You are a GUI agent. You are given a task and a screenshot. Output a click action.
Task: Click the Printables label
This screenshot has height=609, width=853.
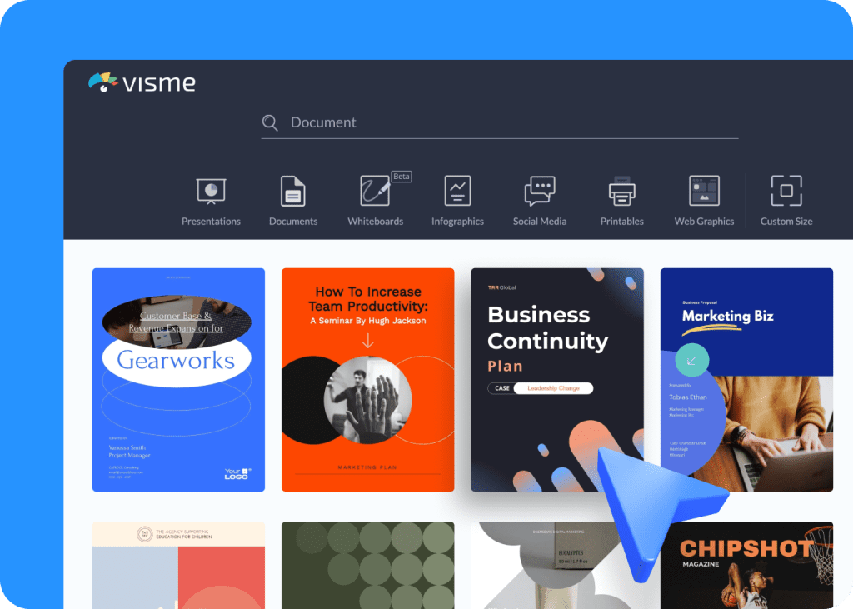pos(621,222)
